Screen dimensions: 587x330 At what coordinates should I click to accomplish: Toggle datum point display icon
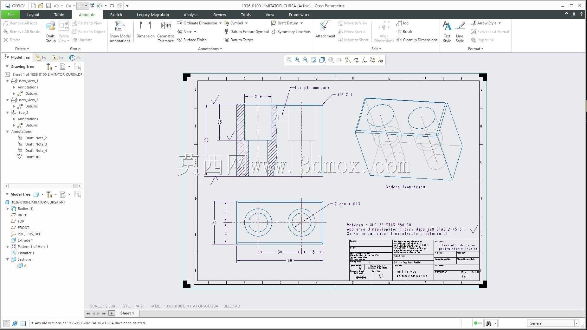372,60
